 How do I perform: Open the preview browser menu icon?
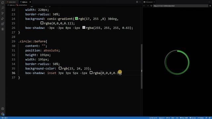coord(210,6)
